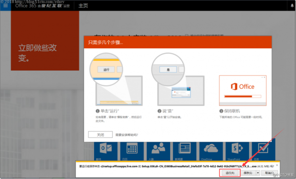Image resolution: width=296 pixels, height=179 pixels.
Task: Open the SharePoint tile
Action: pyautogui.click(x=237, y=151)
